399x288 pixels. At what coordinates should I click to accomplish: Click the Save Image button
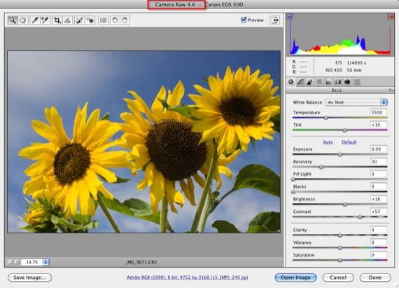30,277
